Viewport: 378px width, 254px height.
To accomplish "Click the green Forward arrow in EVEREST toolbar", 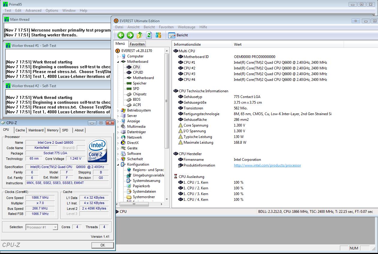I will [x=130, y=35].
